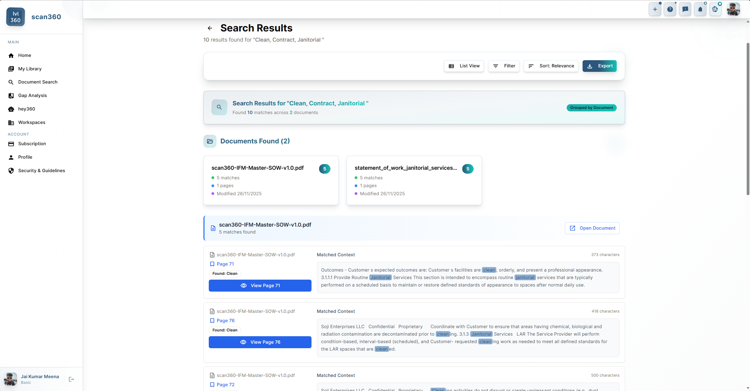Click the log out icon next to profile
The image size is (750, 391).
pyautogui.click(x=71, y=379)
